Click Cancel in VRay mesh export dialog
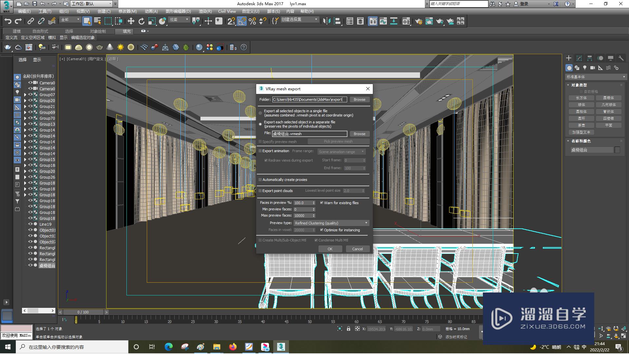Image resolution: width=629 pixels, height=354 pixels. (357, 249)
